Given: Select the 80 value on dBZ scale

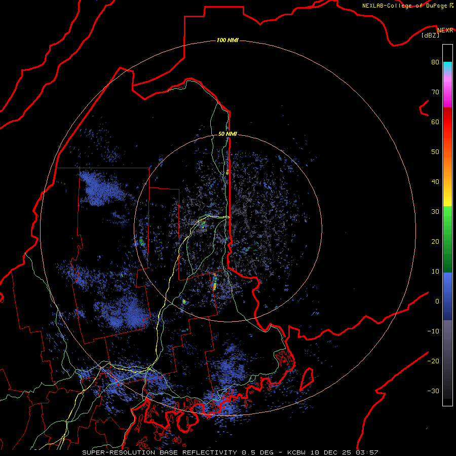Looking at the screenshot, I should [x=435, y=62].
